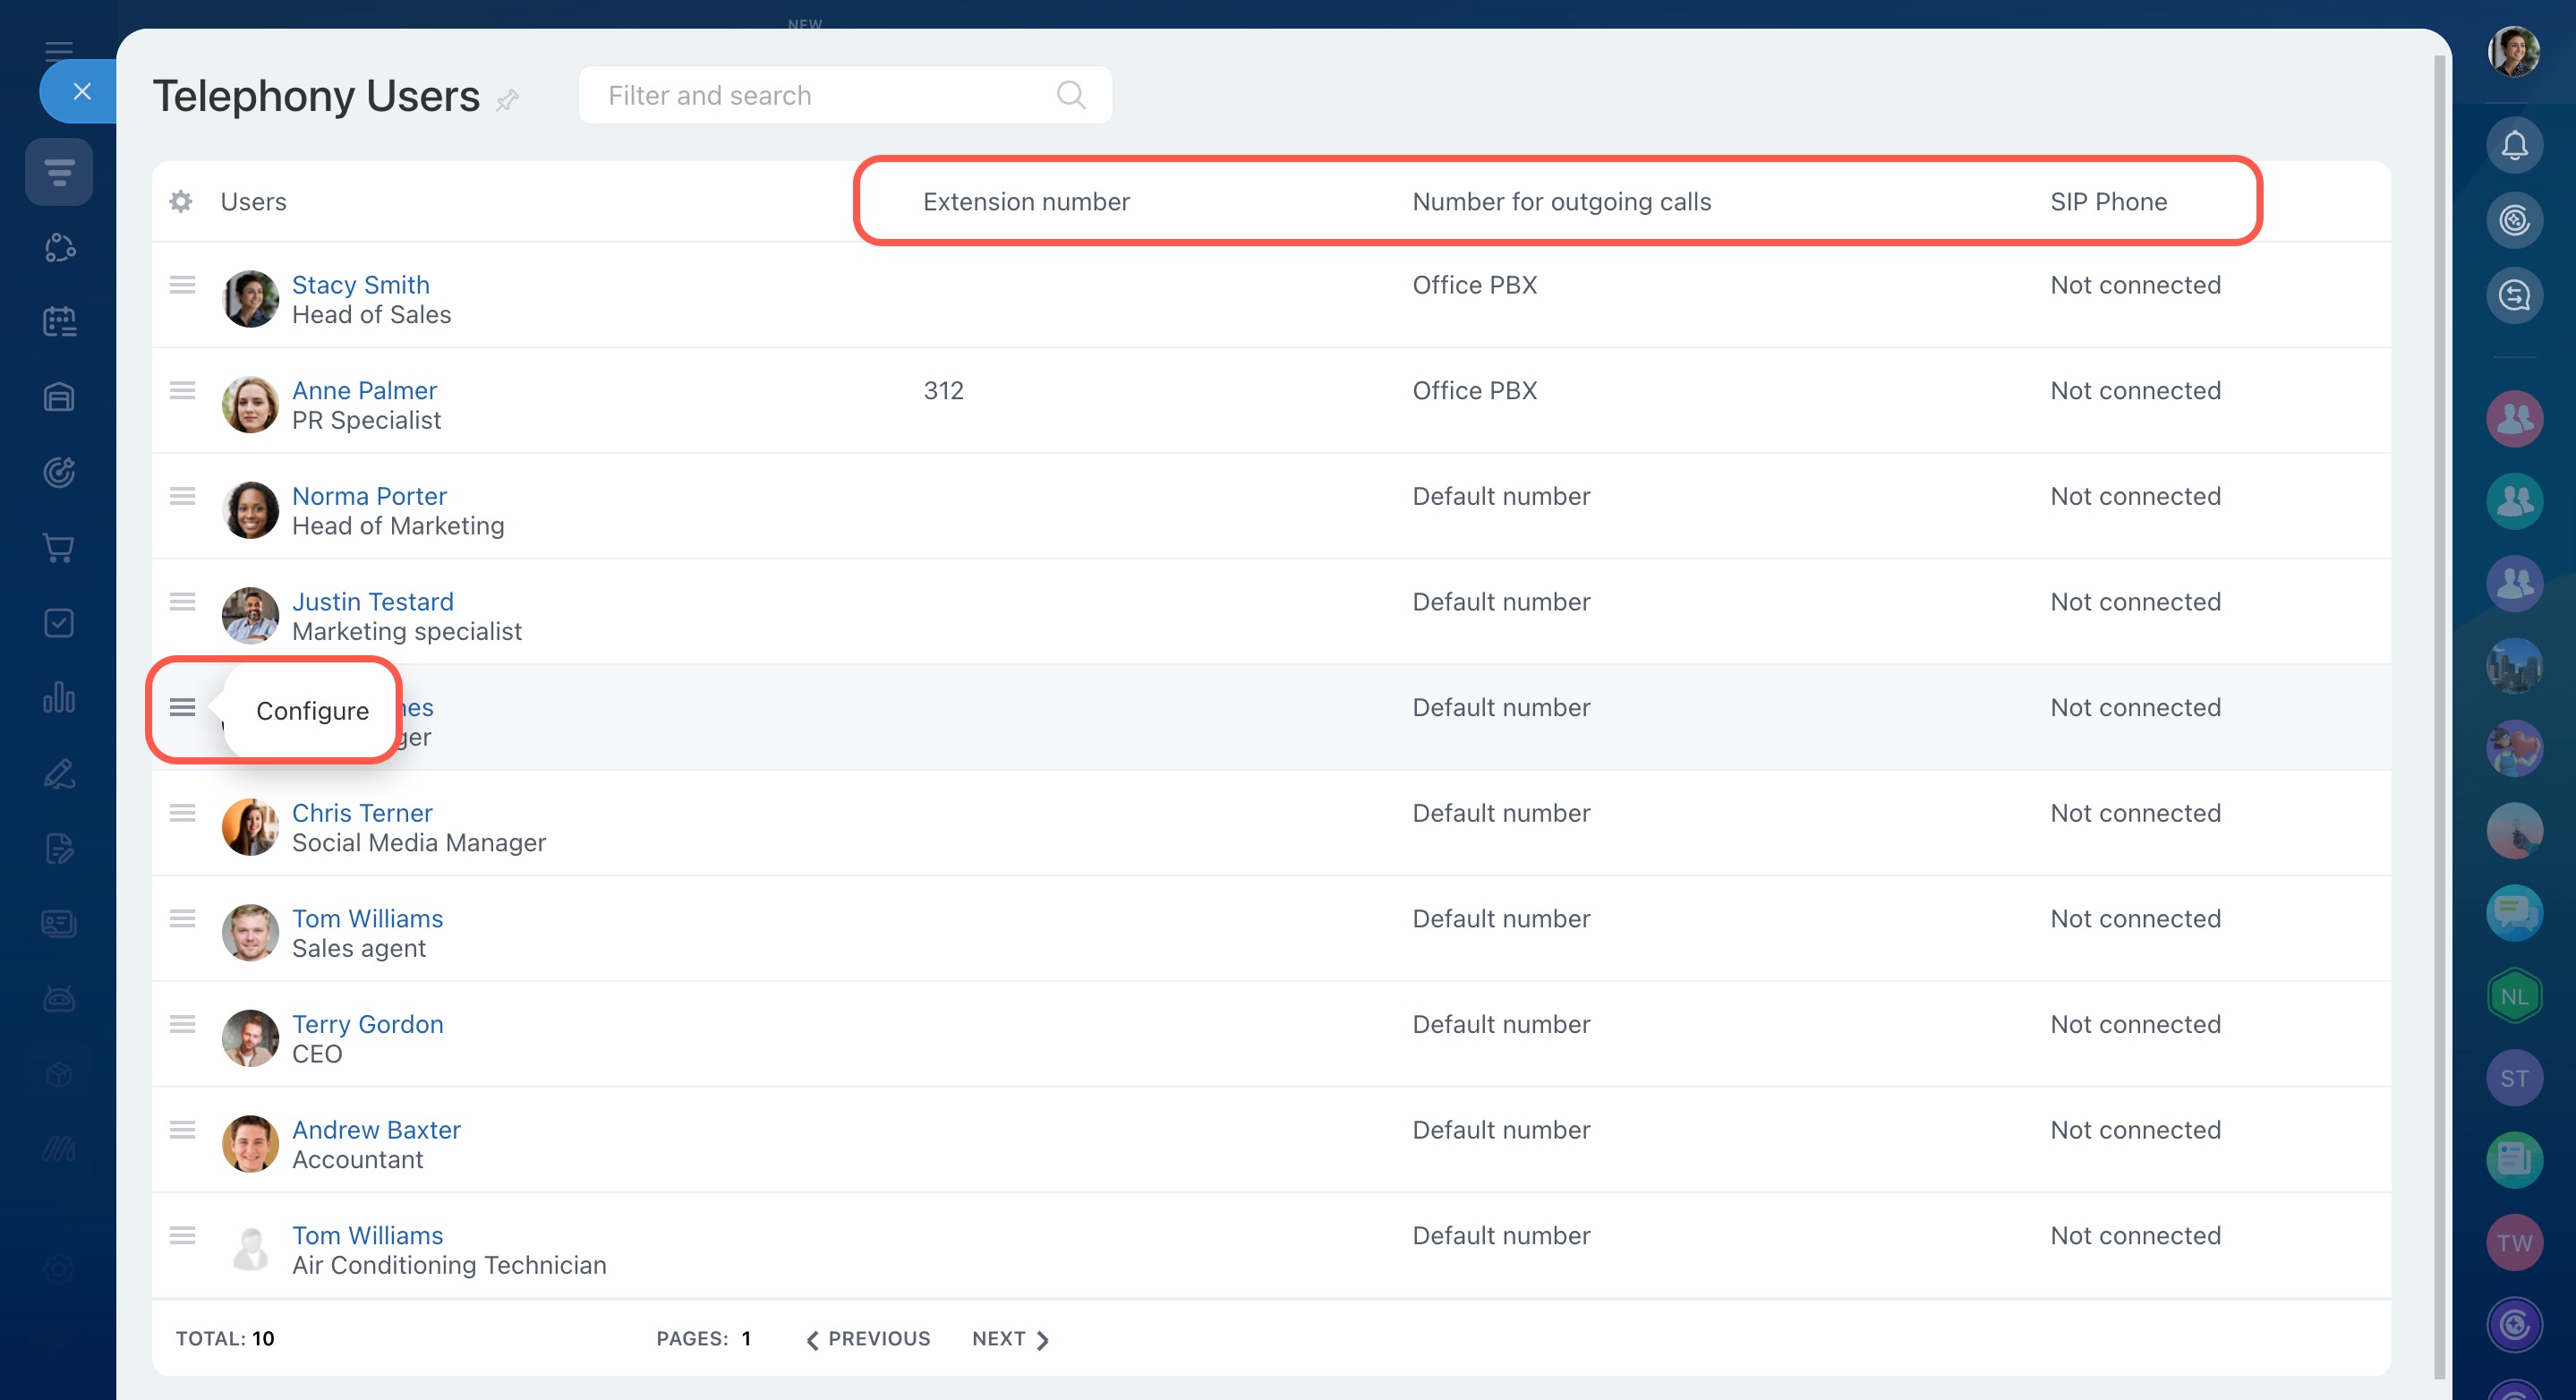The height and width of the screenshot is (1400, 2576).
Task: Click the blue close slider button
Action: 82,91
